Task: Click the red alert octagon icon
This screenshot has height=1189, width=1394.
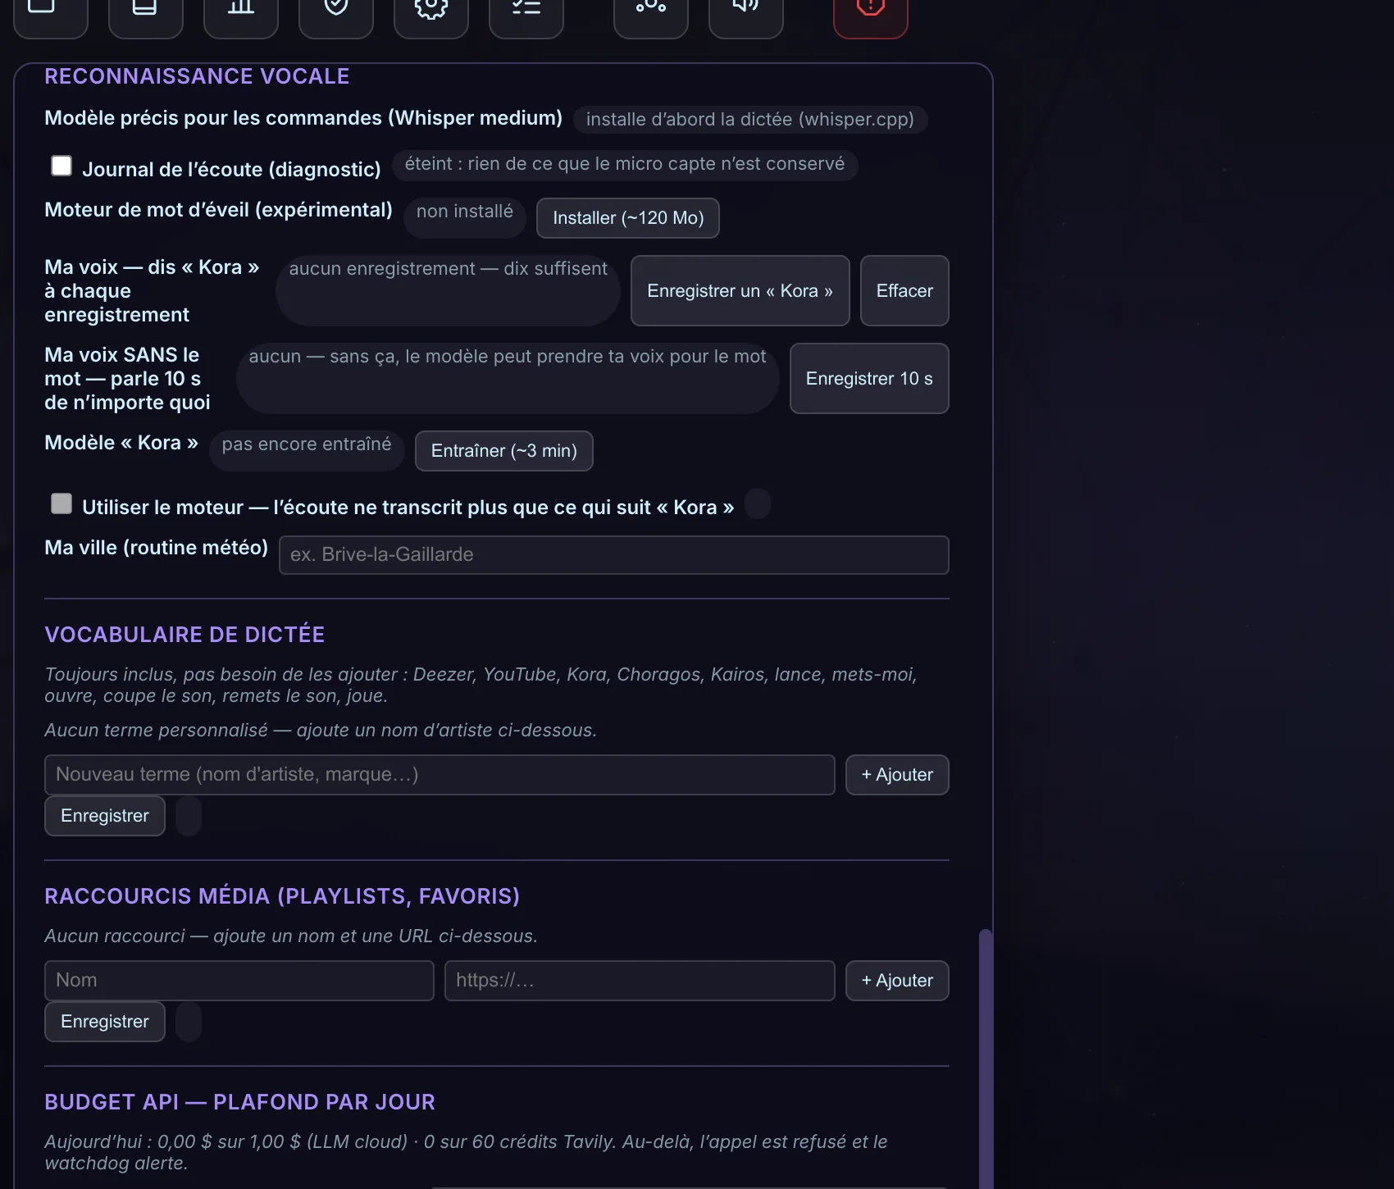Action: 871,13
